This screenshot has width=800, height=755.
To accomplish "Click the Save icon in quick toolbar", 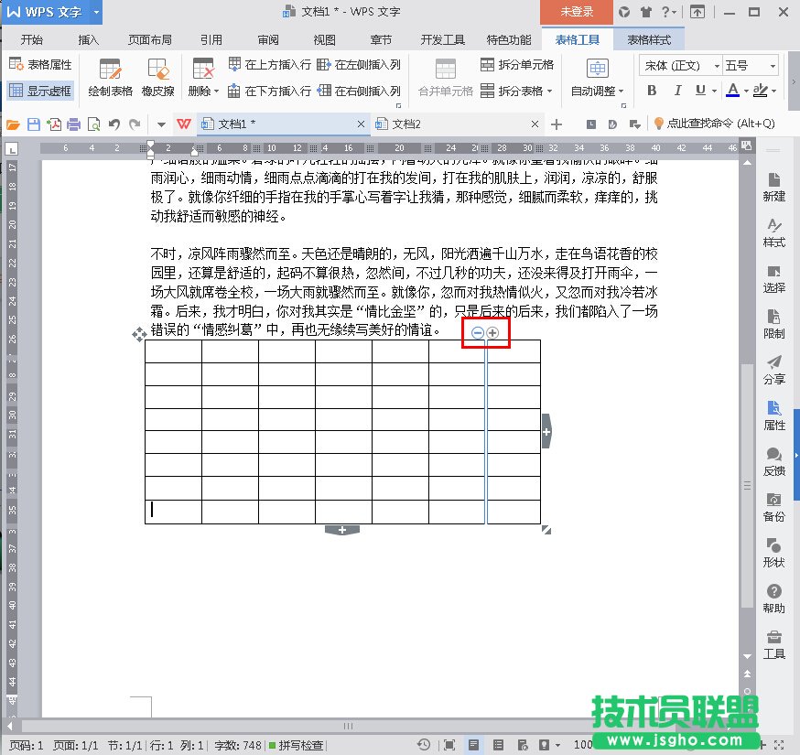I will tap(34, 124).
